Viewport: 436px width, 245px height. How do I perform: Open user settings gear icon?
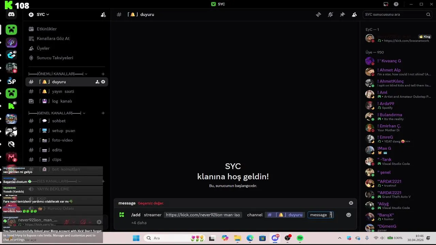point(99,222)
